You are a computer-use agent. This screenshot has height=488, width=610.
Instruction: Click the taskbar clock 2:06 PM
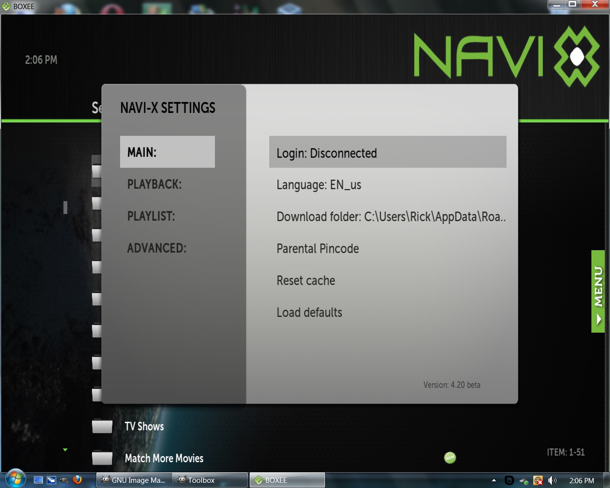(581, 480)
